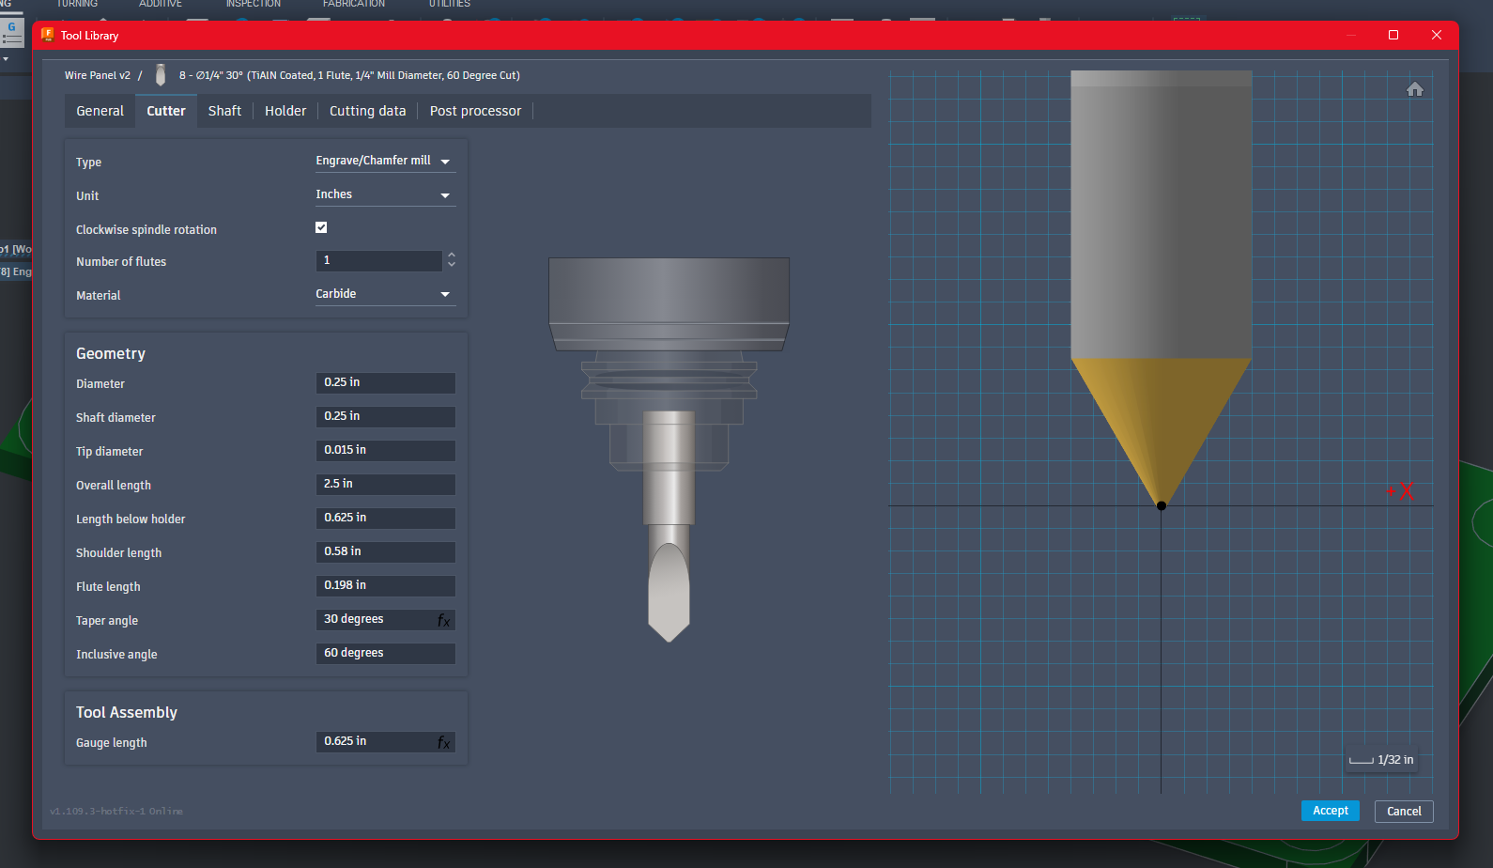Open the Unit dropdown
This screenshot has height=868, width=1493.
click(385, 194)
